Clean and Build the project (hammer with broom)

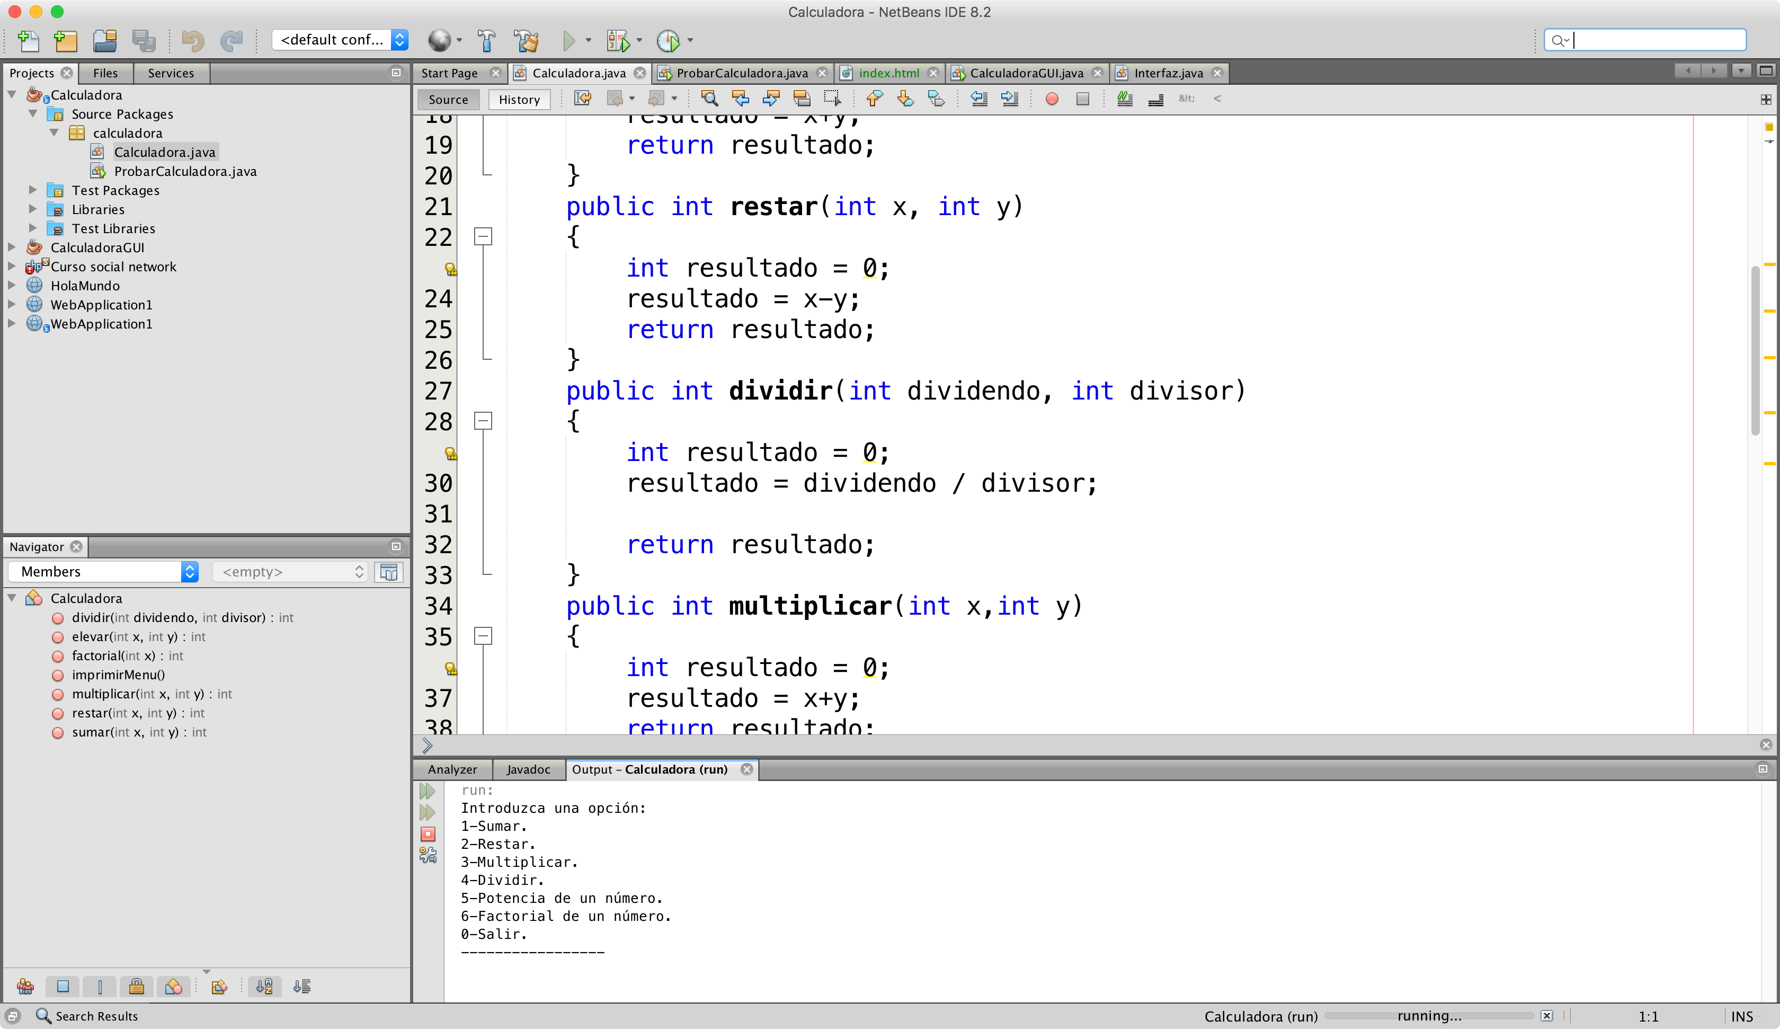(527, 40)
